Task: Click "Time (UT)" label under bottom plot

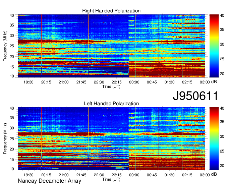Action: 111,179
